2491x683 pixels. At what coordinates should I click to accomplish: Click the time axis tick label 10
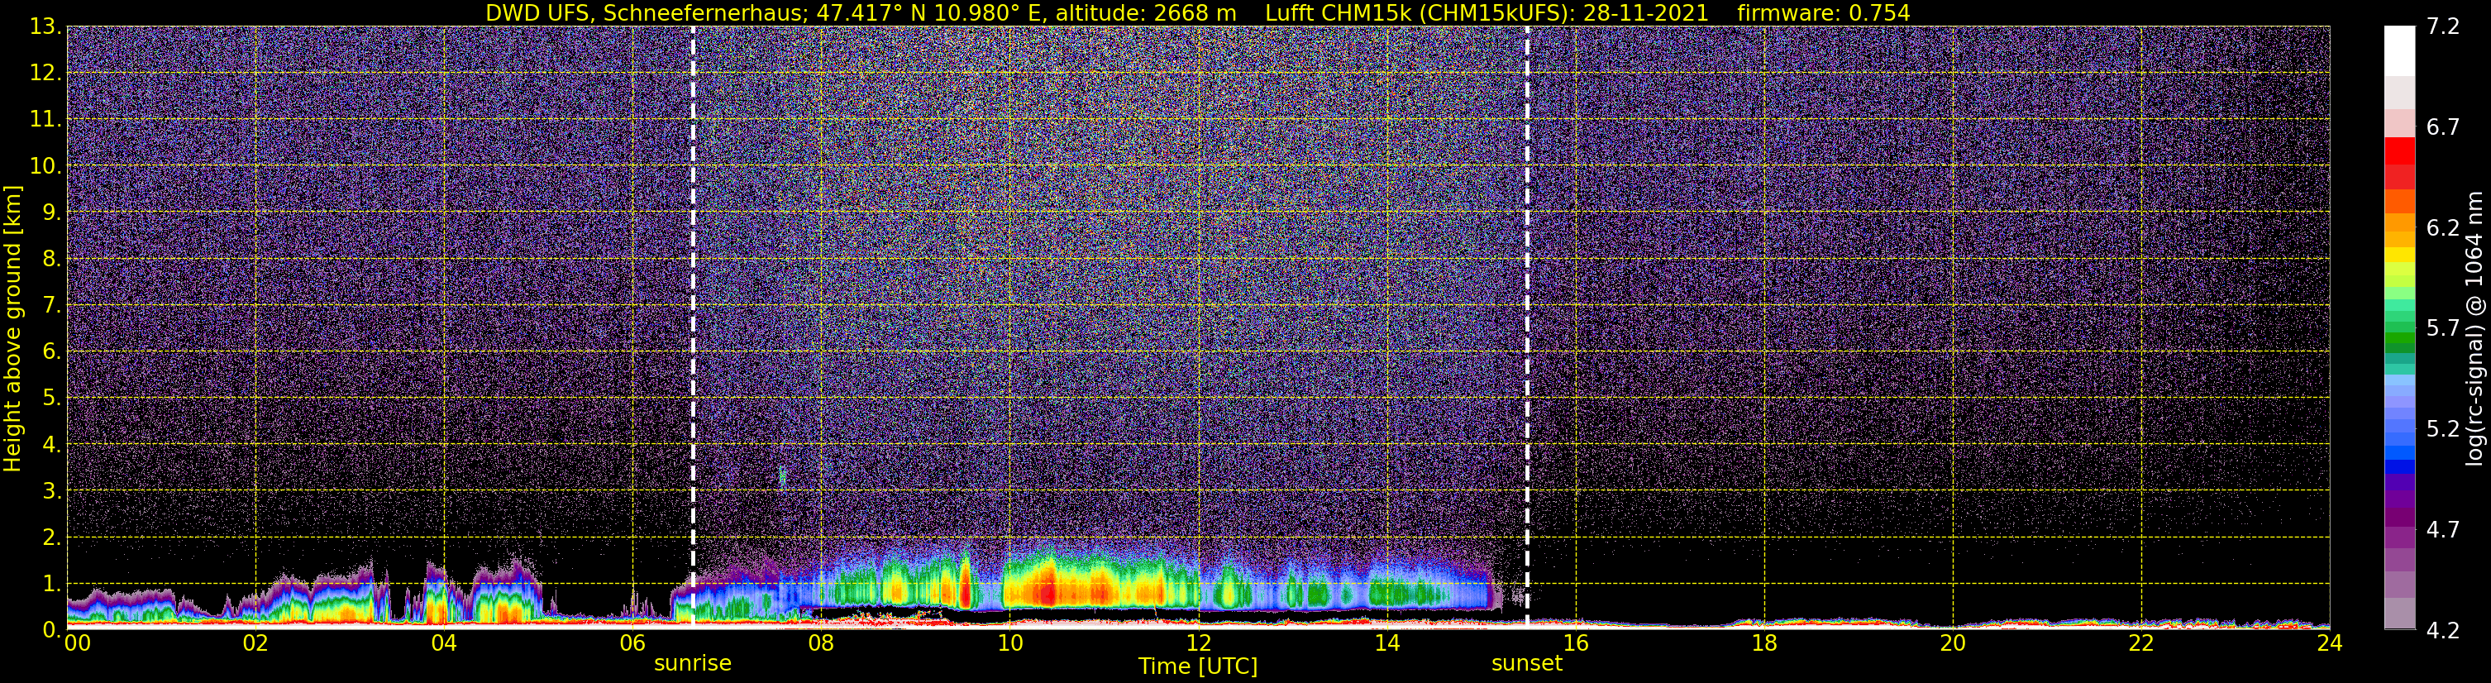point(1009,643)
